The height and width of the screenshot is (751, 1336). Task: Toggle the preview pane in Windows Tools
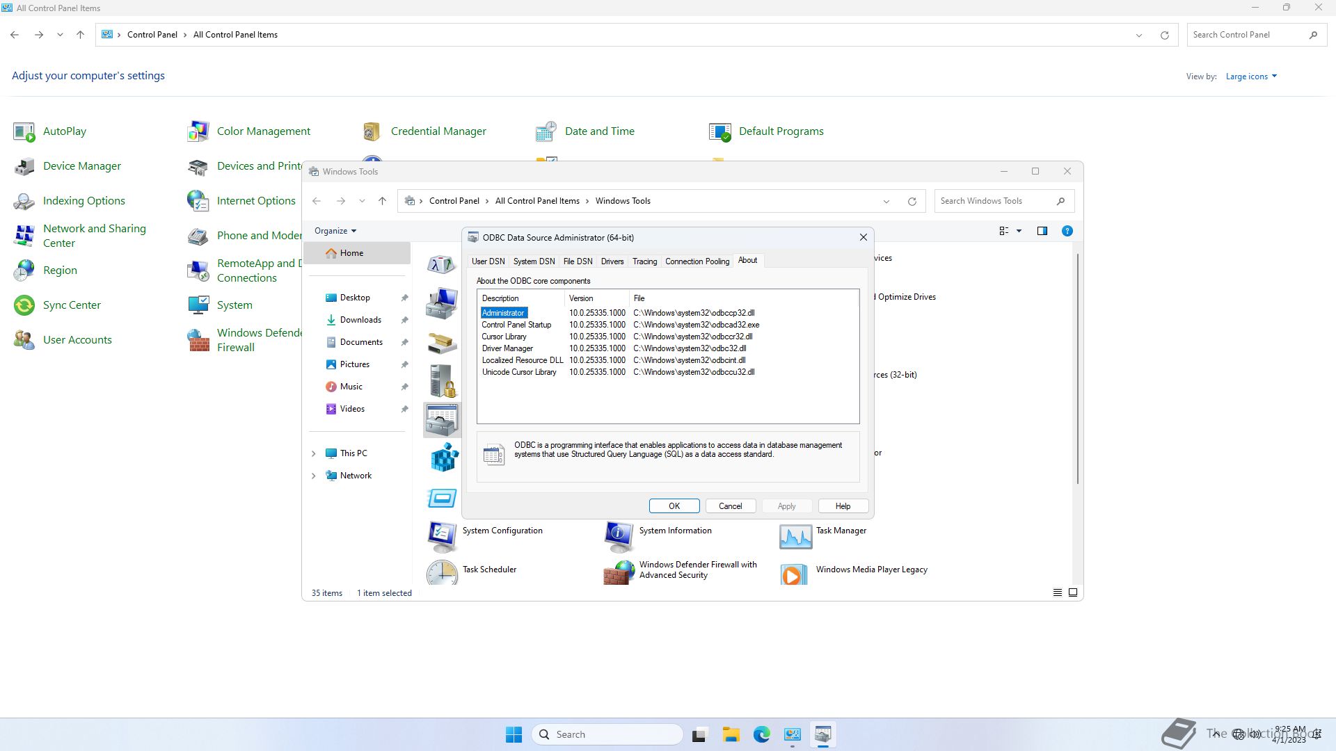click(1042, 231)
